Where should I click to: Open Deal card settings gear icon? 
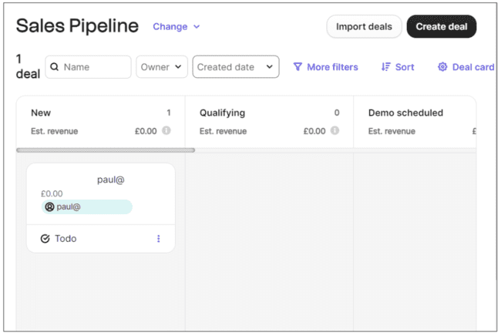pos(442,67)
